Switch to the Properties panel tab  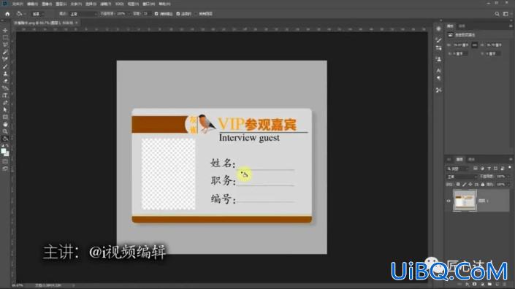450,26
